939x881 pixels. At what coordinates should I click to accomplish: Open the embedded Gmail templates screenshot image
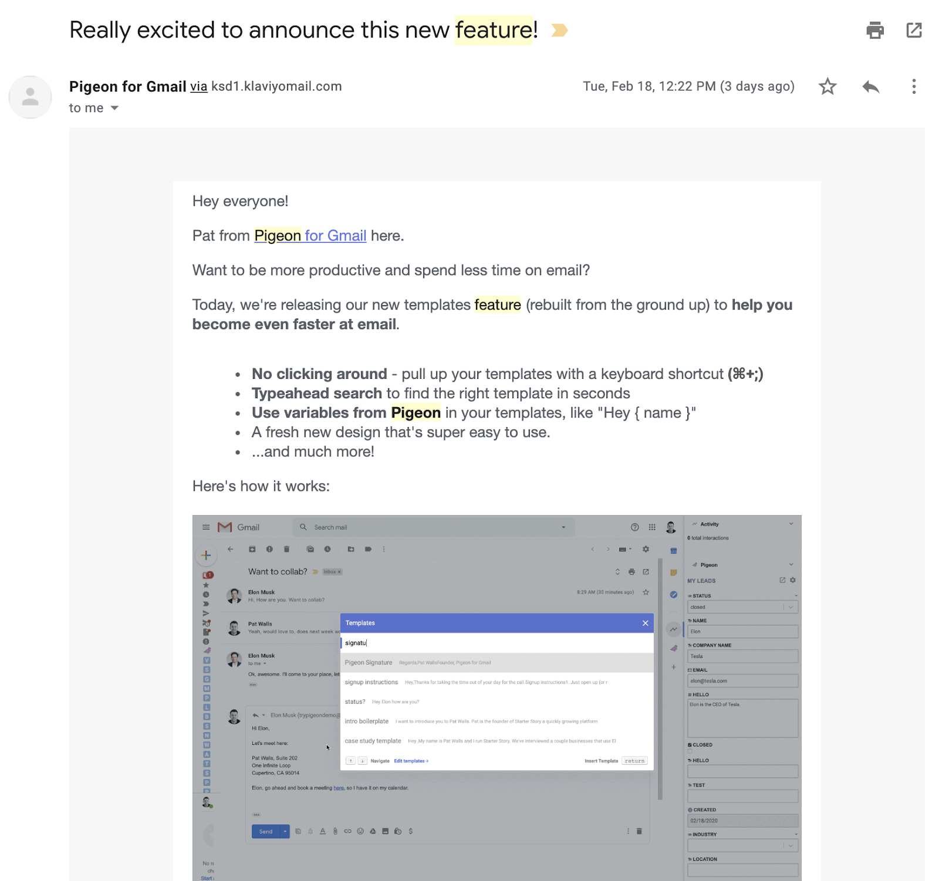pos(496,697)
